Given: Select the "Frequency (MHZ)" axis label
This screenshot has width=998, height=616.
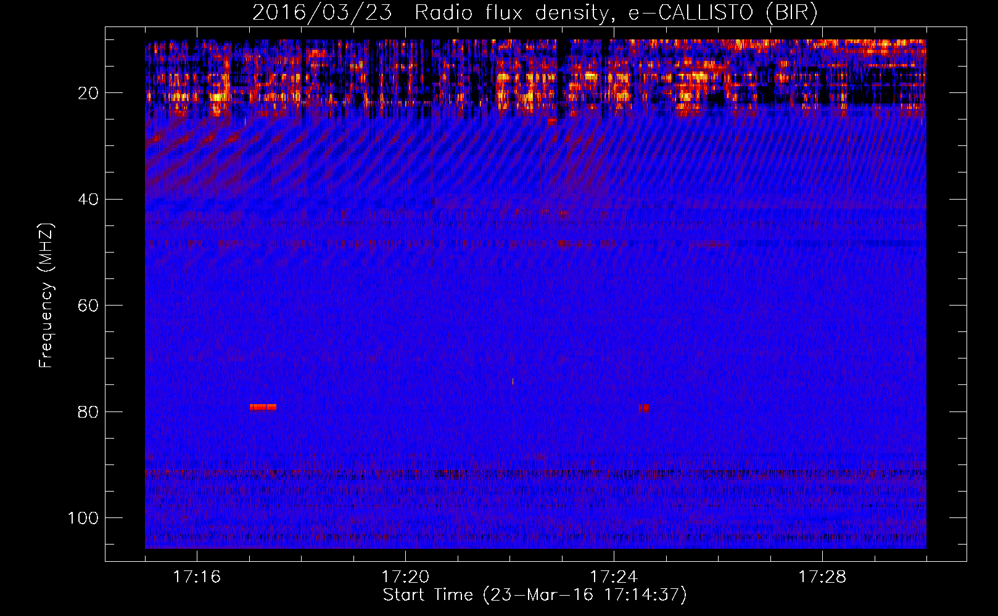Looking at the screenshot, I should click(47, 296).
